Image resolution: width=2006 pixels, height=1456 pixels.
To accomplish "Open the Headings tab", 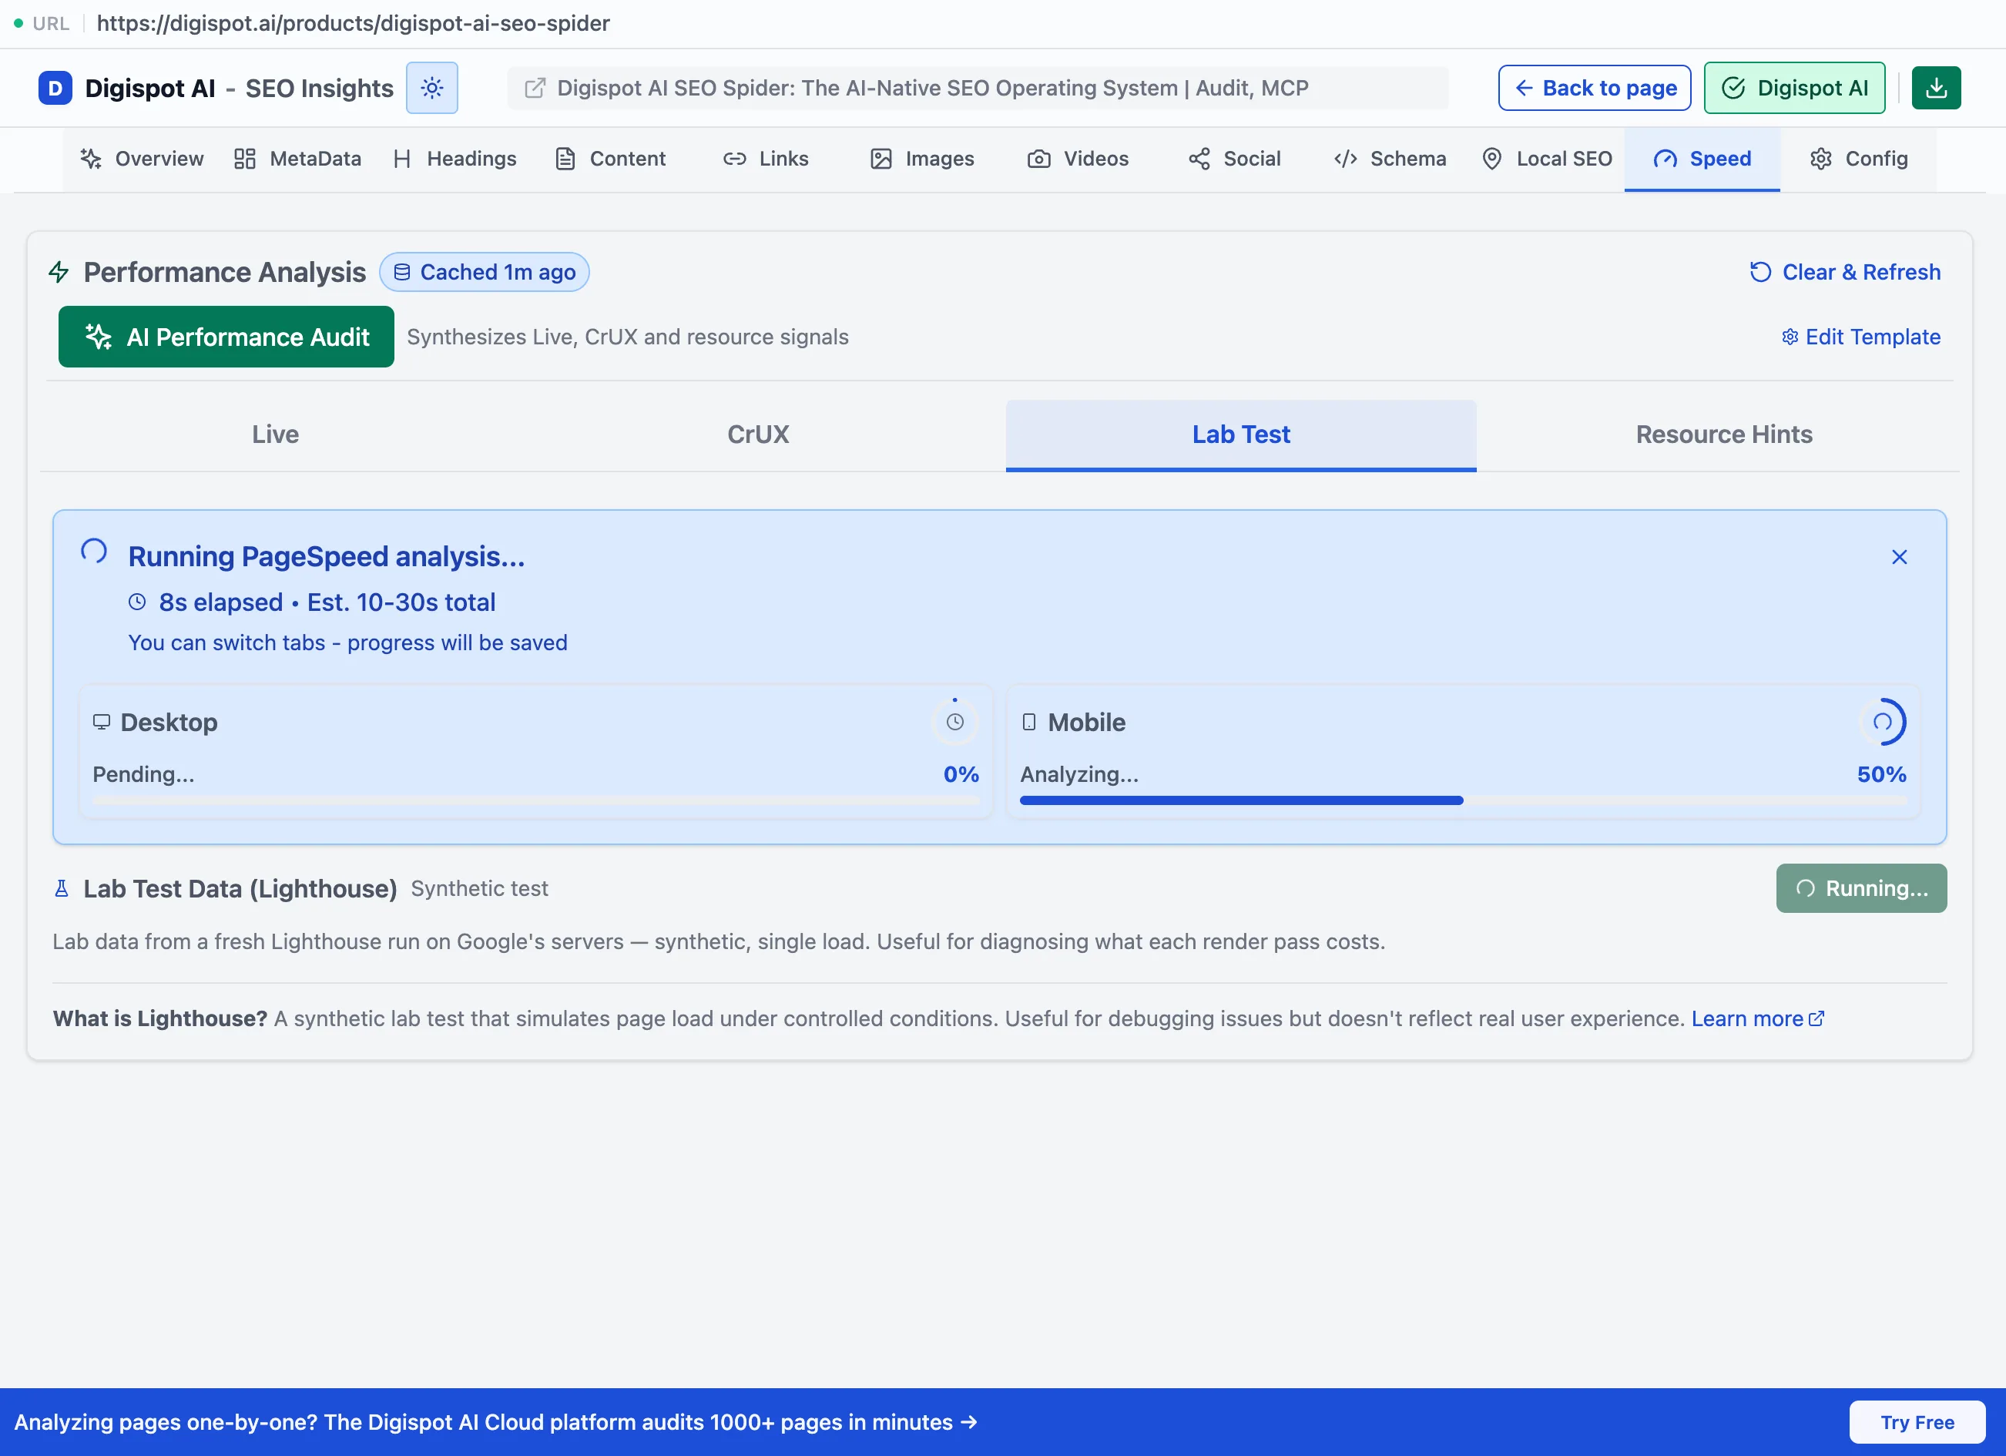I will [x=455, y=159].
